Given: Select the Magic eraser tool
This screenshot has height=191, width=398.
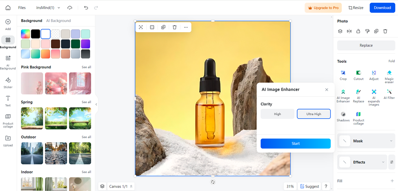Looking at the screenshot, I should (389, 75).
